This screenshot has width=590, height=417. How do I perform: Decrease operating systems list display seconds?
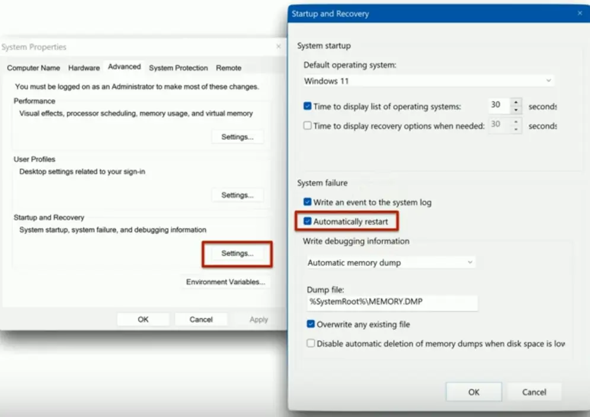(x=516, y=110)
